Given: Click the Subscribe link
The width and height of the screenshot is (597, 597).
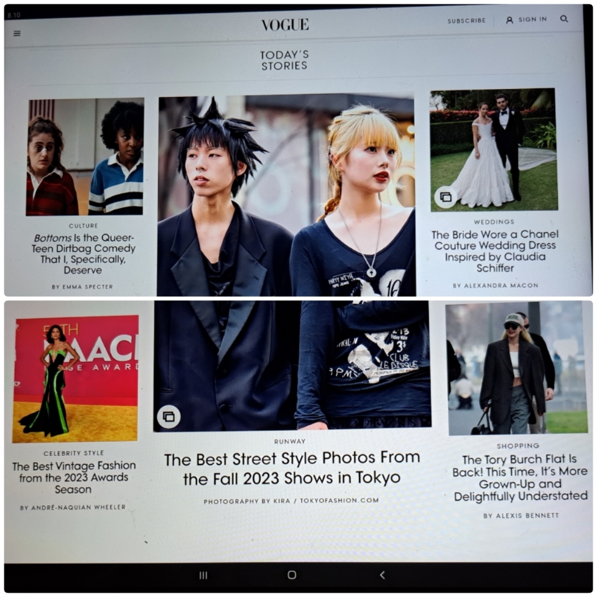Looking at the screenshot, I should point(466,21).
